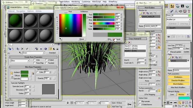Click After Mesh Modifiers button

[179, 87]
